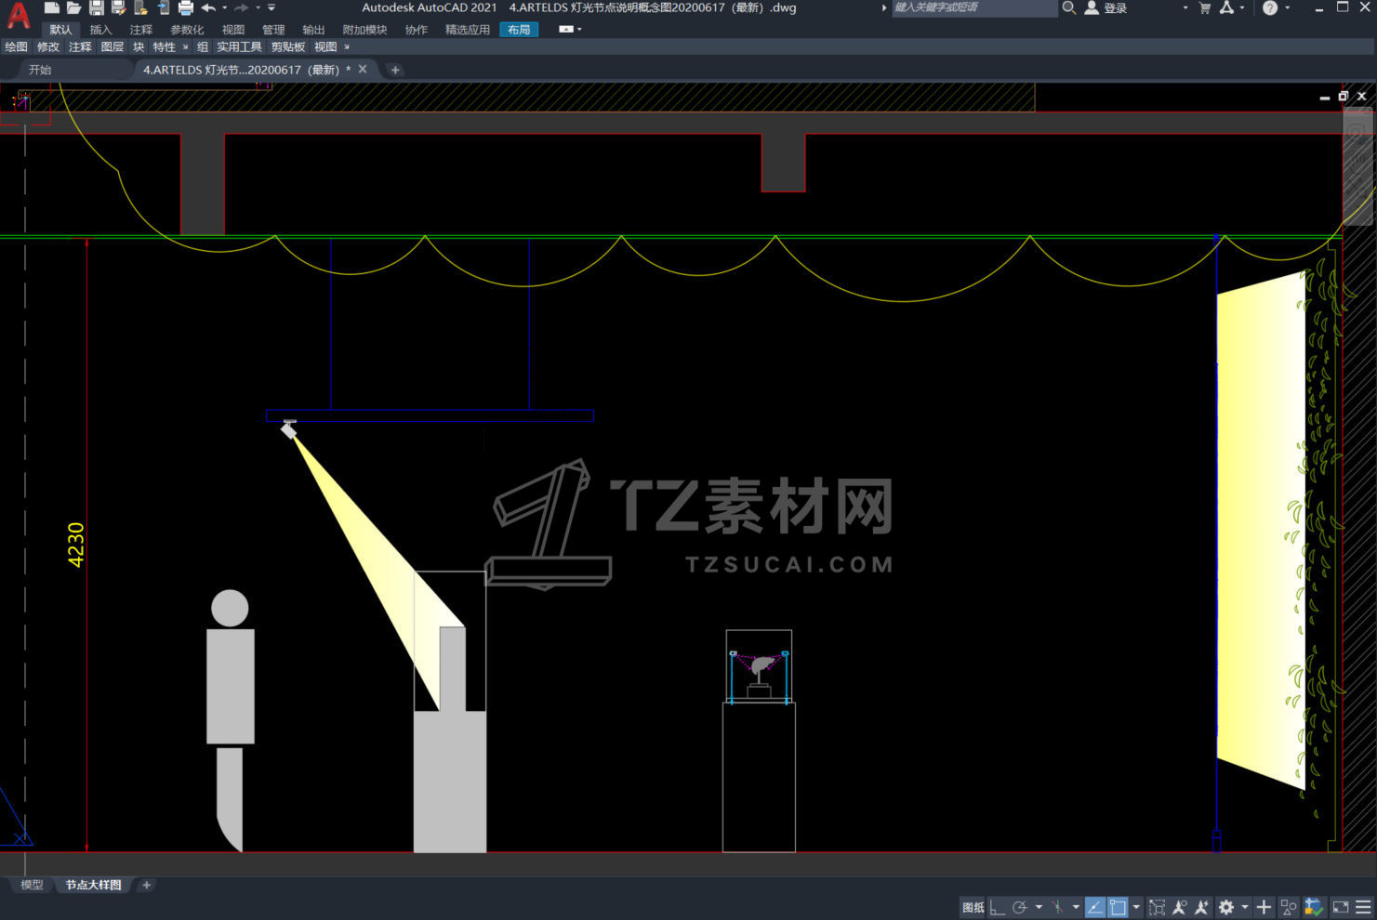Restore the drawing viewport window
1377x920 pixels.
[1343, 96]
